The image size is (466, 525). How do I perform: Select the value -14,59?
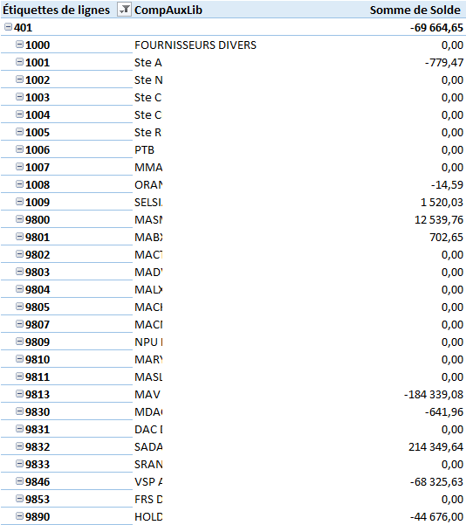click(x=447, y=184)
